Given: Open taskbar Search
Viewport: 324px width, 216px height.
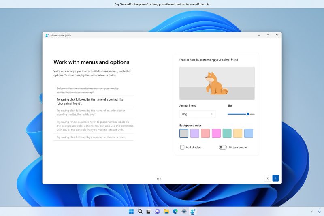Looking at the screenshot, I should pyautogui.click(x=140, y=211).
